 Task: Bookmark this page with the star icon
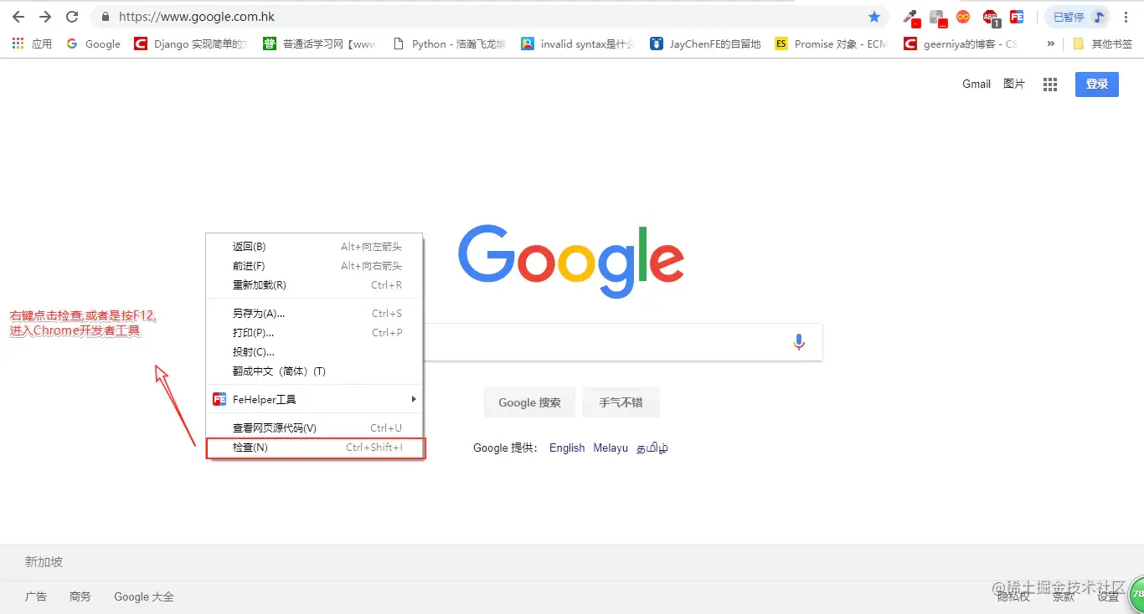coord(874,17)
